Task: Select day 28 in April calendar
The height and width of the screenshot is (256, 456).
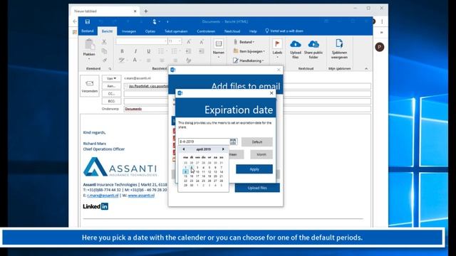Action: pos(222,181)
